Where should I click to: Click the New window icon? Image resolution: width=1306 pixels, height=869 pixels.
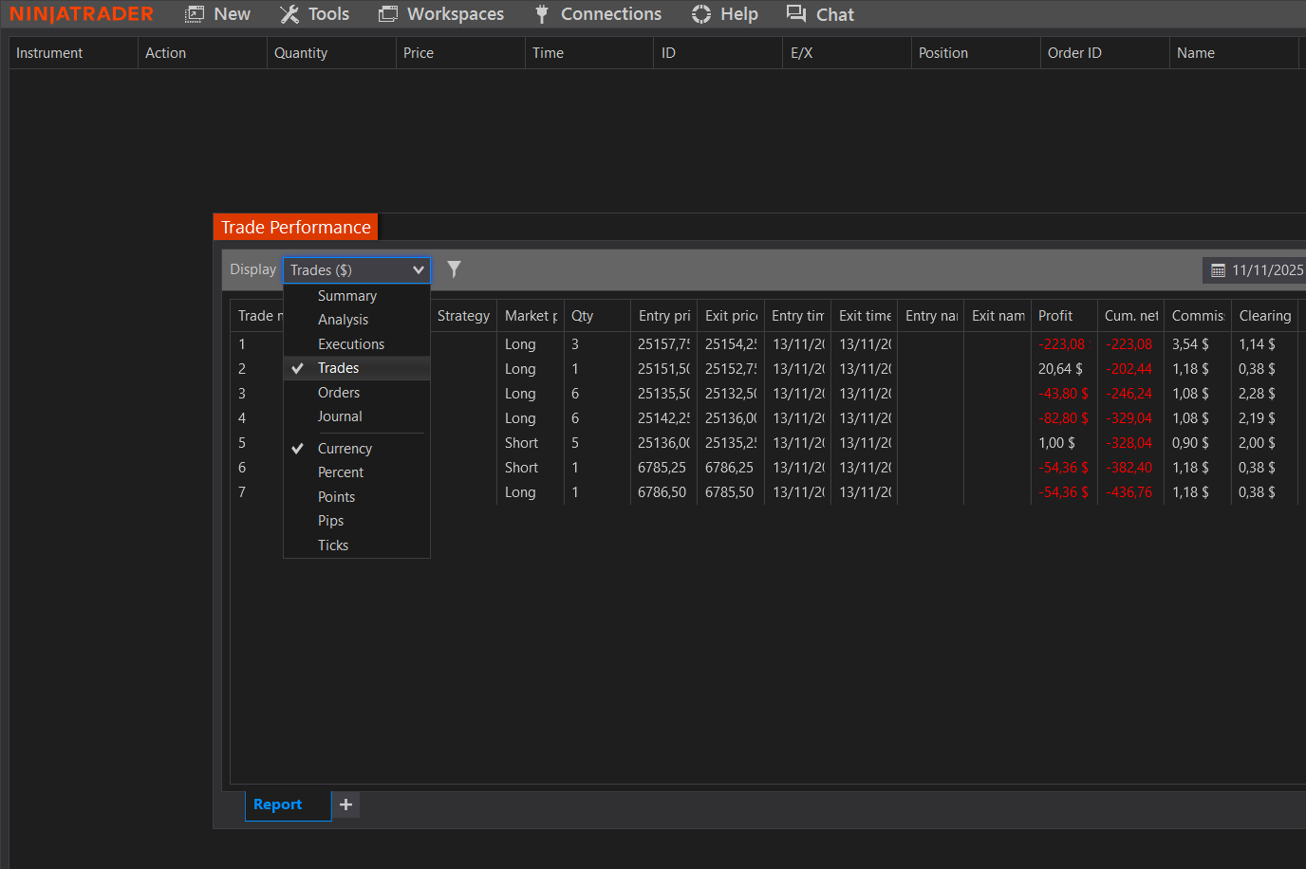pos(194,13)
